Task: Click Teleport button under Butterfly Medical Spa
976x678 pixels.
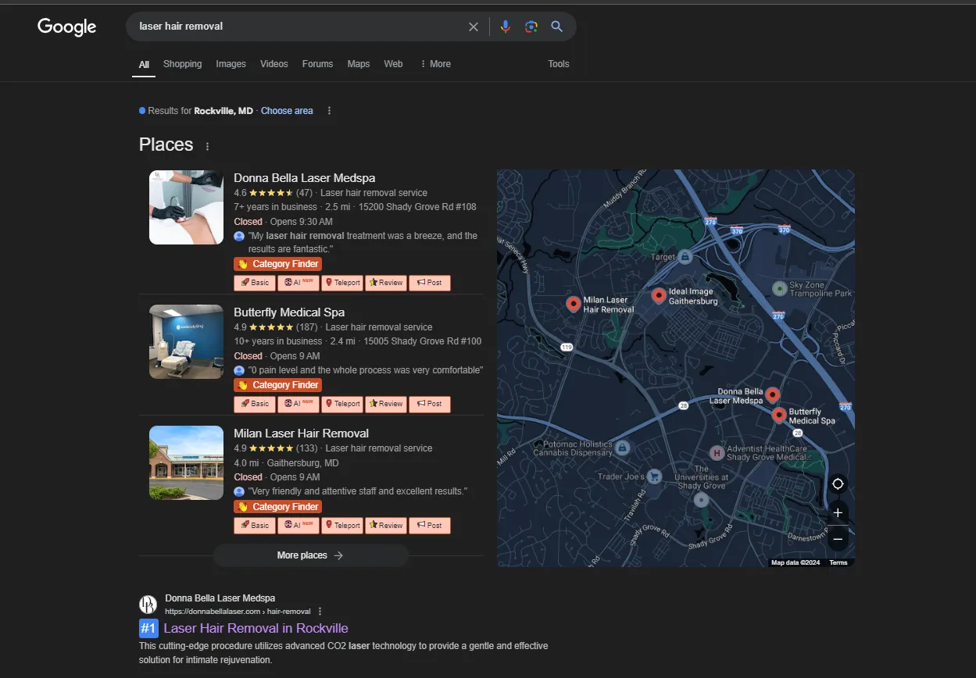Action: click(342, 404)
